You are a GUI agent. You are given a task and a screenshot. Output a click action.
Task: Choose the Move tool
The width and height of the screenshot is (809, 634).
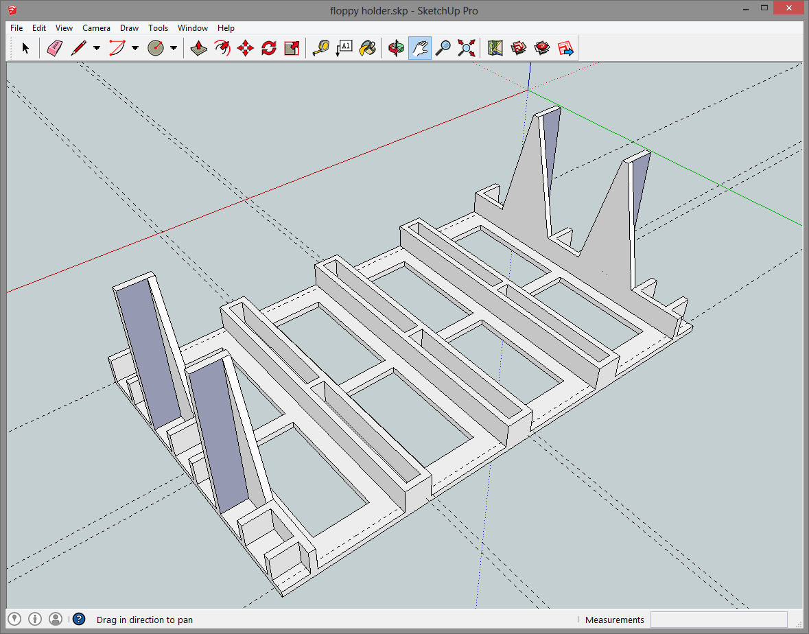coord(246,48)
